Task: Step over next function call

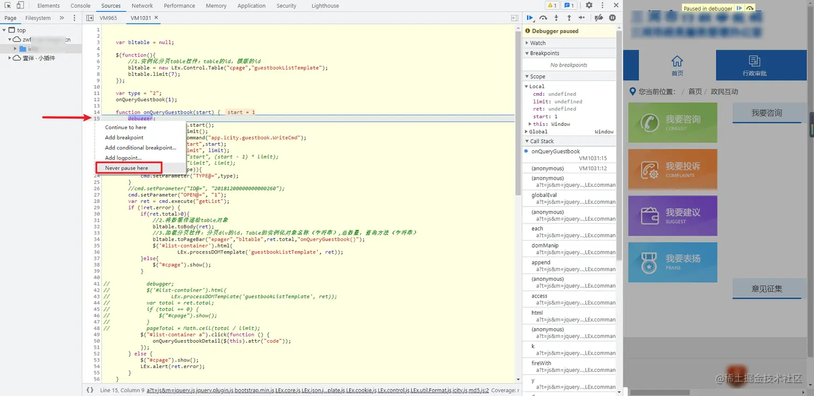Action: (x=543, y=18)
